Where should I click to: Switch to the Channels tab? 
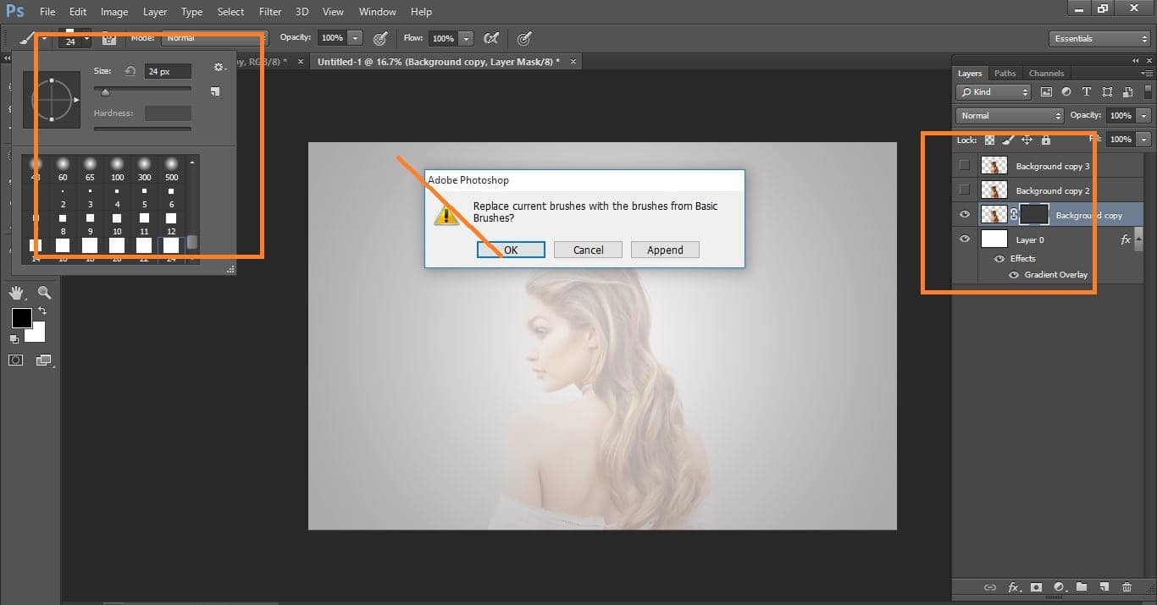1046,73
